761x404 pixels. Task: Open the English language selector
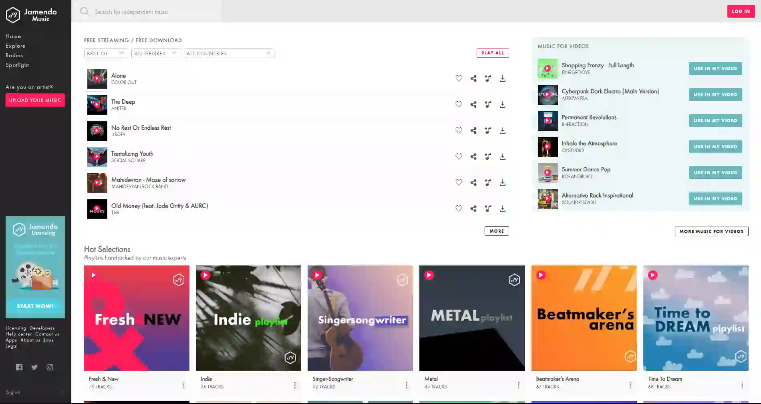pyautogui.click(x=35, y=392)
